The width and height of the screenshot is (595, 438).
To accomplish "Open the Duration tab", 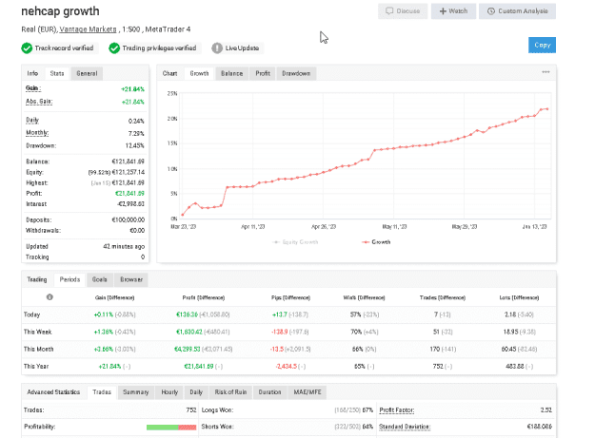I will click(x=269, y=391).
